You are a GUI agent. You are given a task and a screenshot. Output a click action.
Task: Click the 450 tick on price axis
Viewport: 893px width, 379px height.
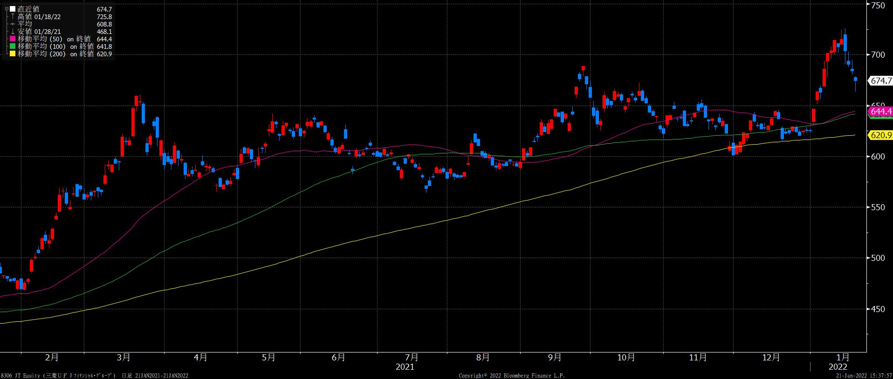click(x=878, y=309)
